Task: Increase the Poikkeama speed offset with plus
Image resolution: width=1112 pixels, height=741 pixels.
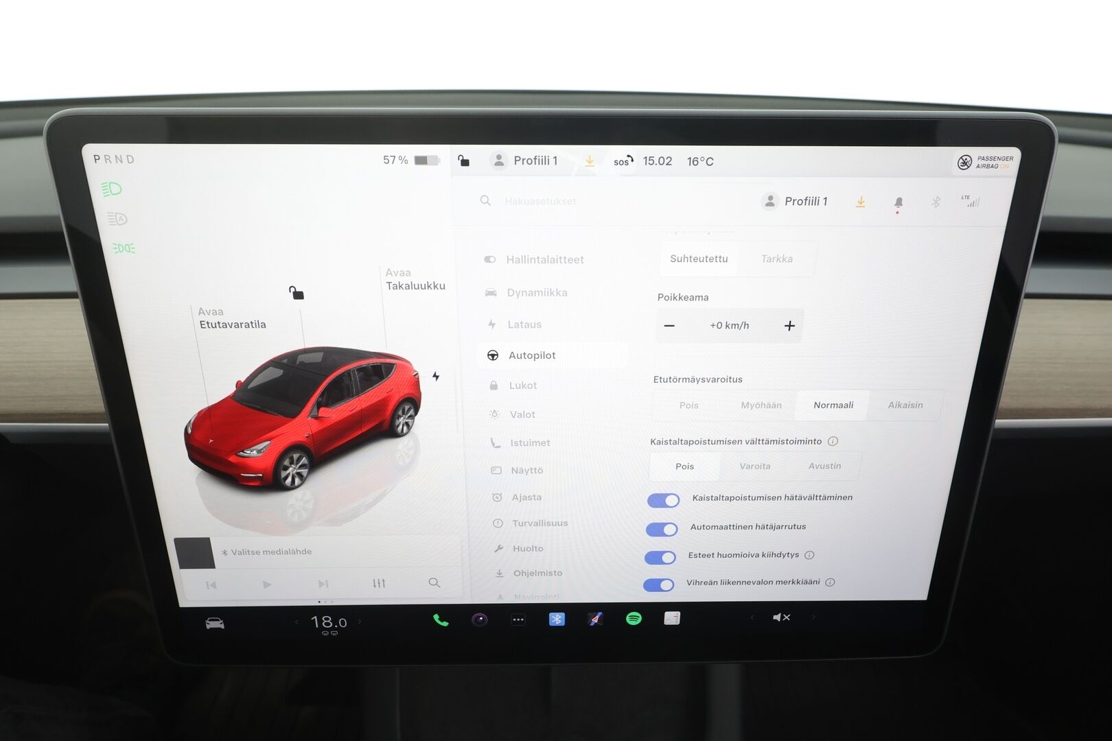Action: [x=789, y=325]
